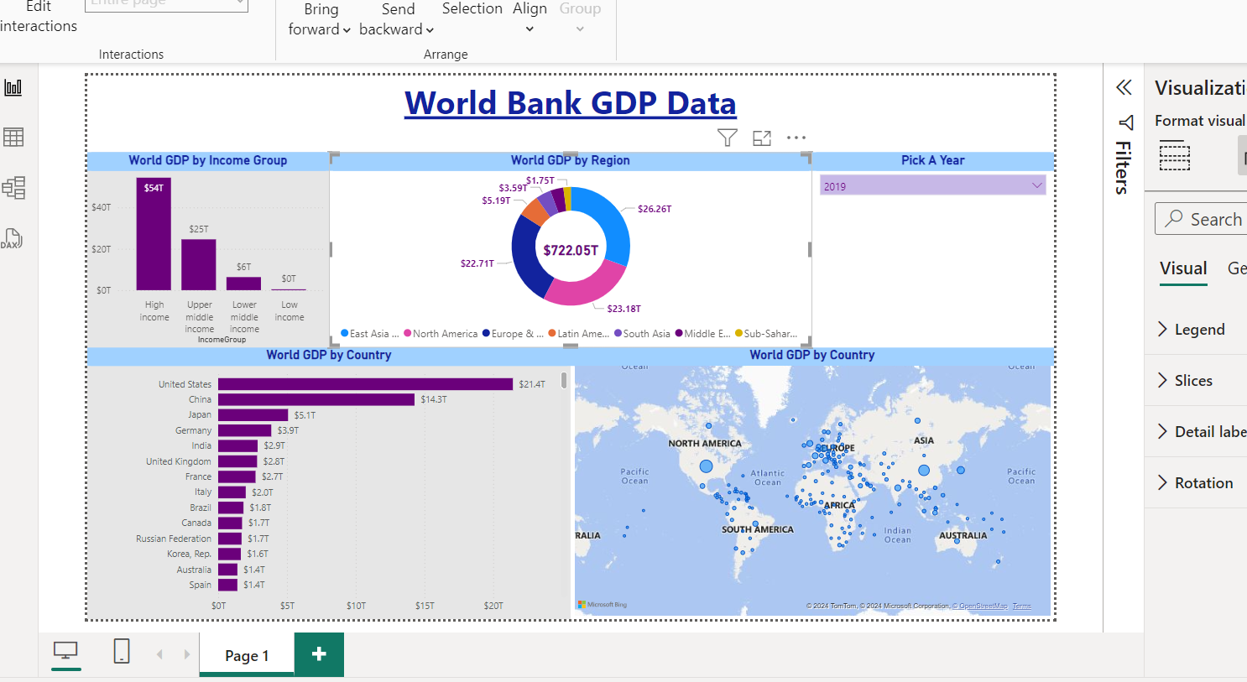
Task: Click the Pick A Year slicer title
Action: pos(932,160)
